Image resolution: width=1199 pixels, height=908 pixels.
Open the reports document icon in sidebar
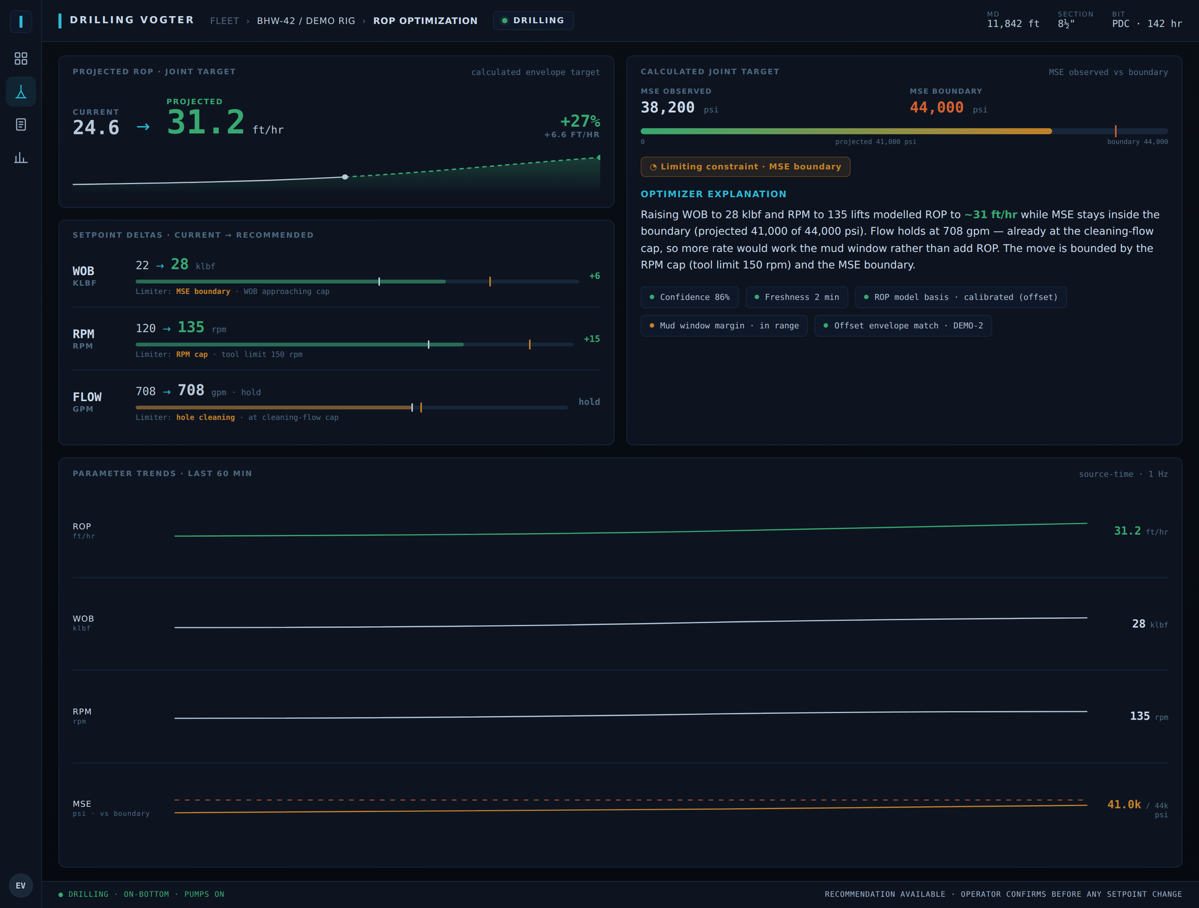click(x=21, y=125)
